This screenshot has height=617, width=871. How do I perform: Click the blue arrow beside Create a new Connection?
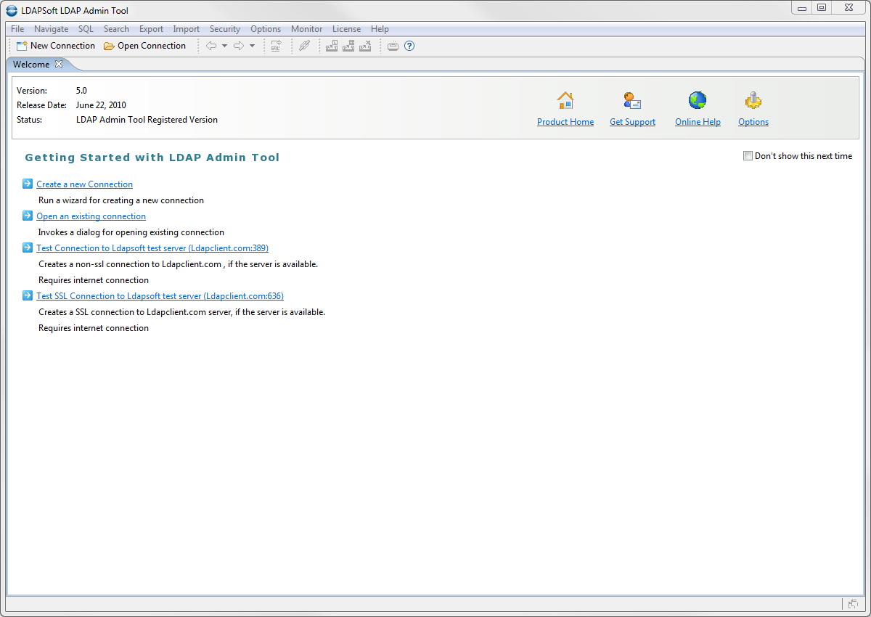28,184
